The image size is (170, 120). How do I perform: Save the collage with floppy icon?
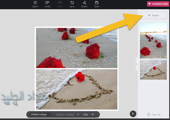pos(97,3)
